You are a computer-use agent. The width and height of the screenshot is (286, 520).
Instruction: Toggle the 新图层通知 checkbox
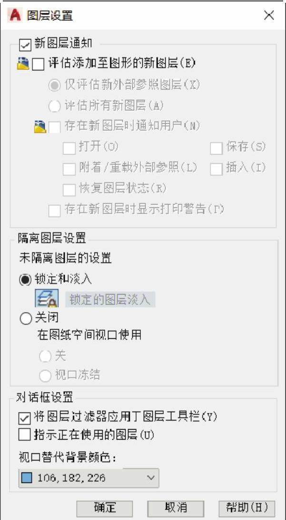point(26,45)
